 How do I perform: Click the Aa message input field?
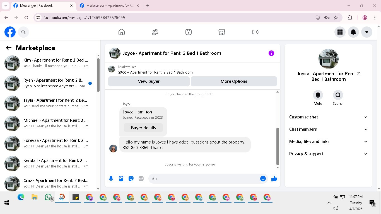coord(208,179)
